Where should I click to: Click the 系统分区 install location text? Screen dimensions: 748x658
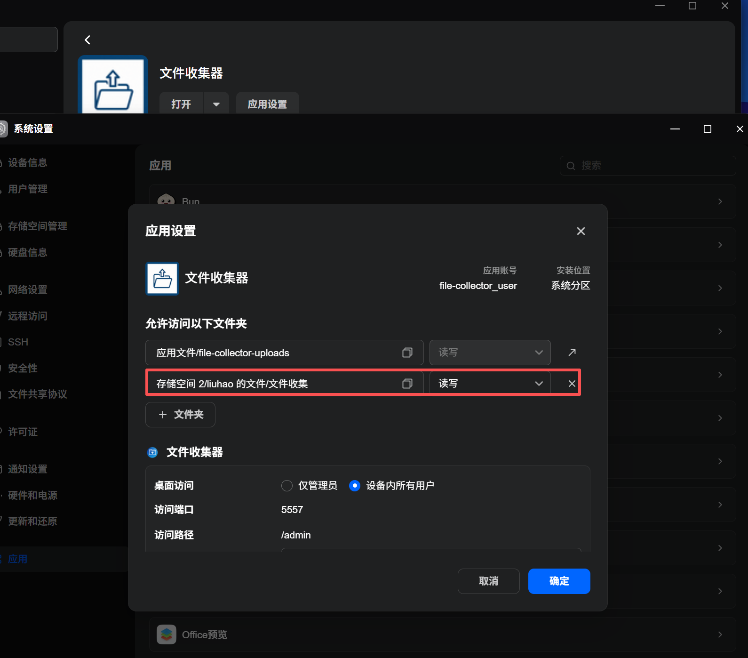[x=571, y=286]
